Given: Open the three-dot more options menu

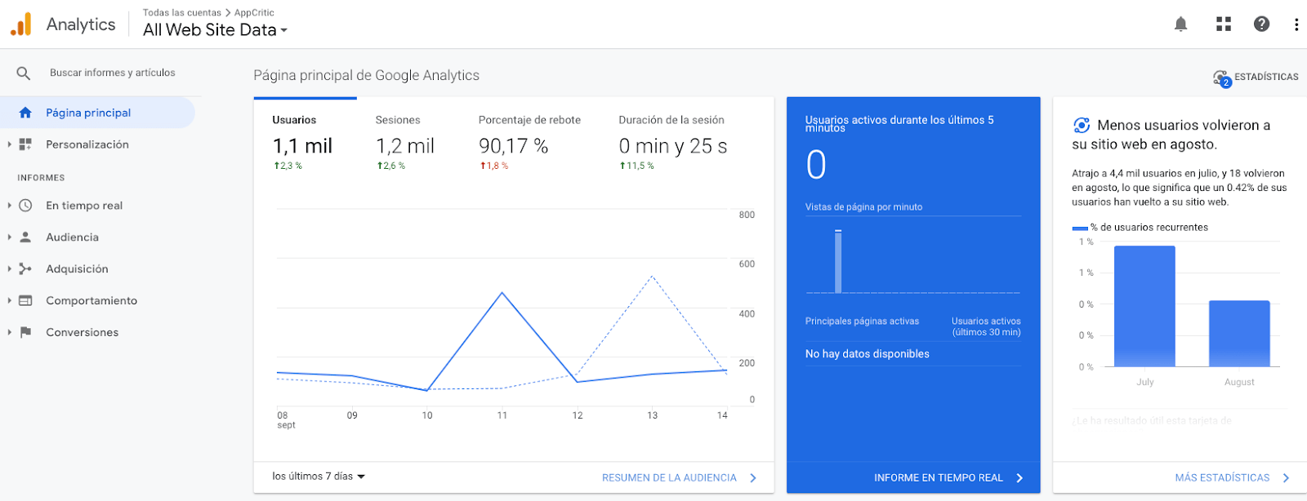Looking at the screenshot, I should click(1296, 24).
